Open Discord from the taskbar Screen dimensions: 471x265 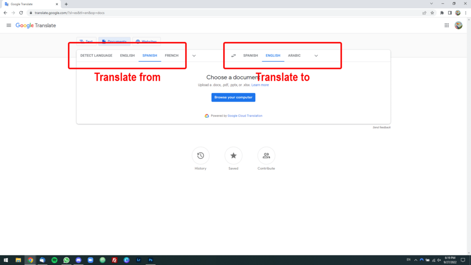tap(78, 260)
